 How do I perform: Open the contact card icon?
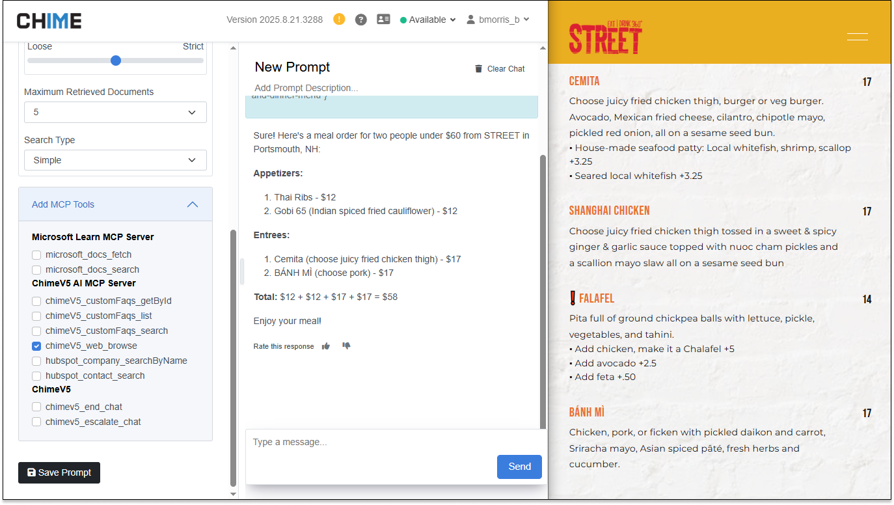pos(383,20)
